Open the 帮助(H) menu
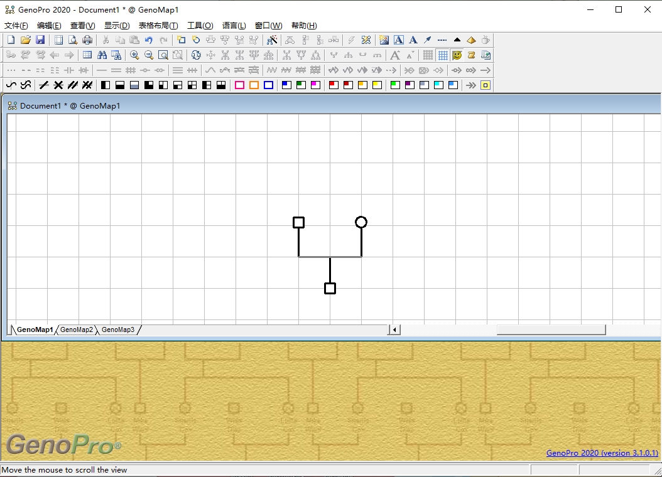 coord(304,26)
